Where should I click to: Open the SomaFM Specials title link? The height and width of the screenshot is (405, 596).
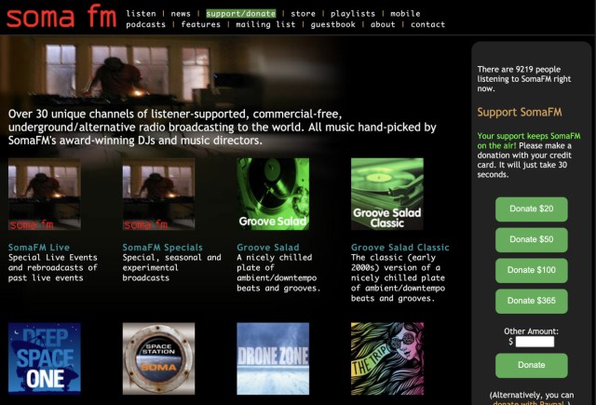coord(162,248)
